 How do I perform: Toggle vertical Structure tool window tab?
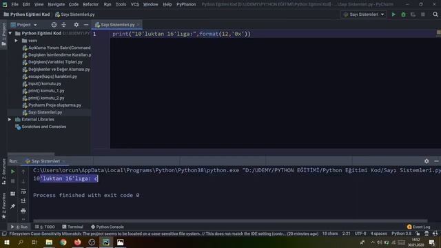pos(3,171)
